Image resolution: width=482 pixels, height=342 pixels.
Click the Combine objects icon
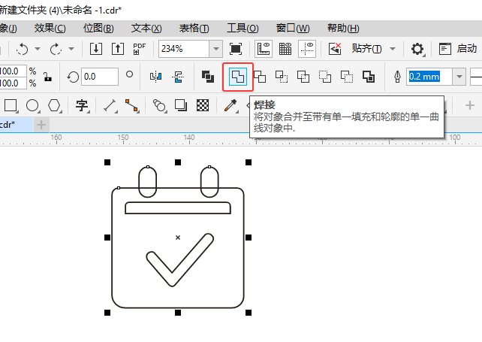208,77
